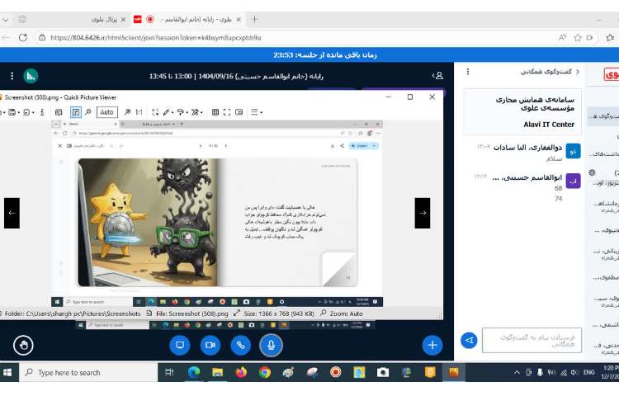Open a new browser tab

[x=254, y=18]
